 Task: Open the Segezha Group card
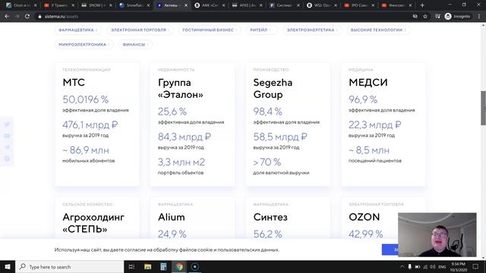point(288,124)
